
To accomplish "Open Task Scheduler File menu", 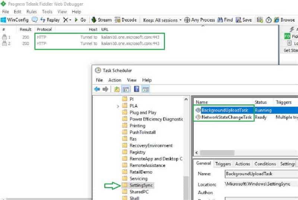I will point(99,80).
